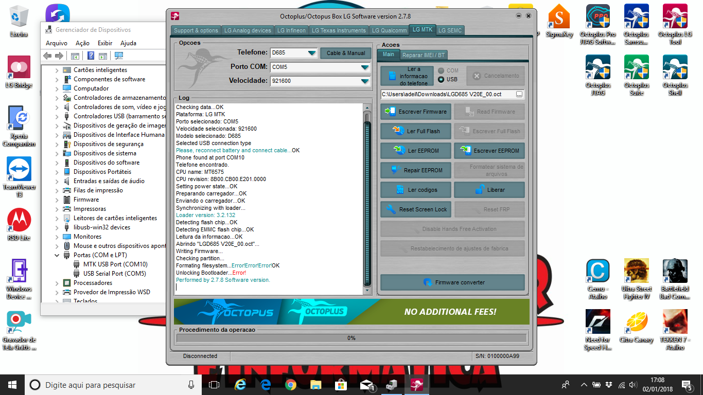Expand Computador node in Device Manager
This screenshot has width=703, height=395.
click(57, 88)
